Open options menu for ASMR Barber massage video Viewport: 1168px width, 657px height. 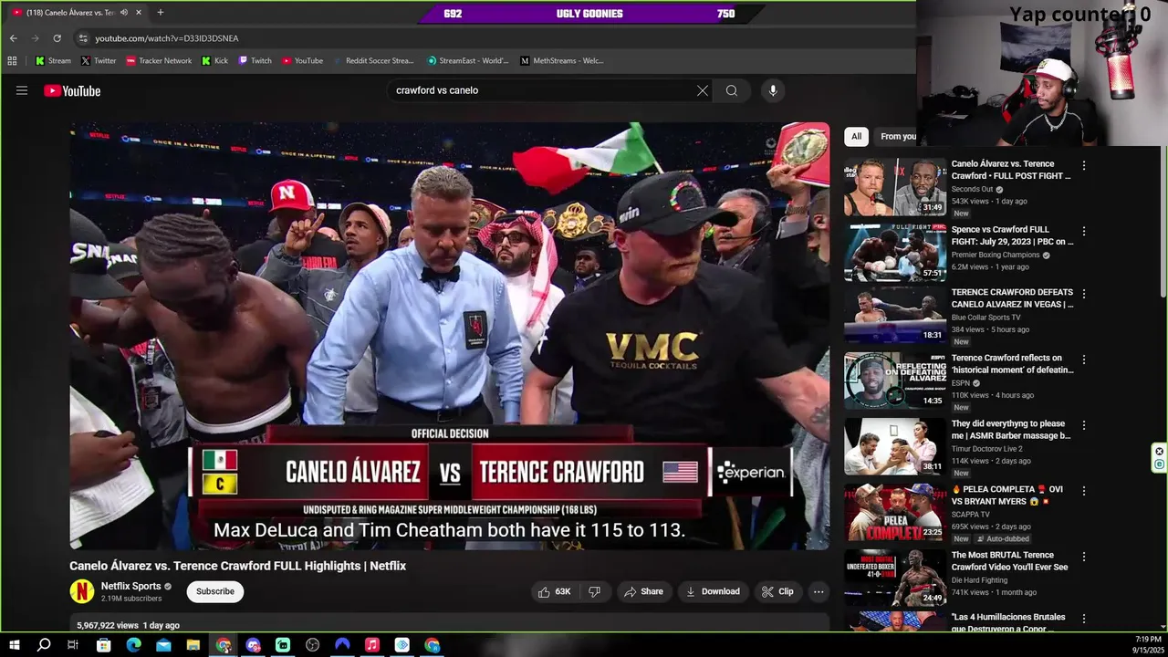click(x=1084, y=425)
